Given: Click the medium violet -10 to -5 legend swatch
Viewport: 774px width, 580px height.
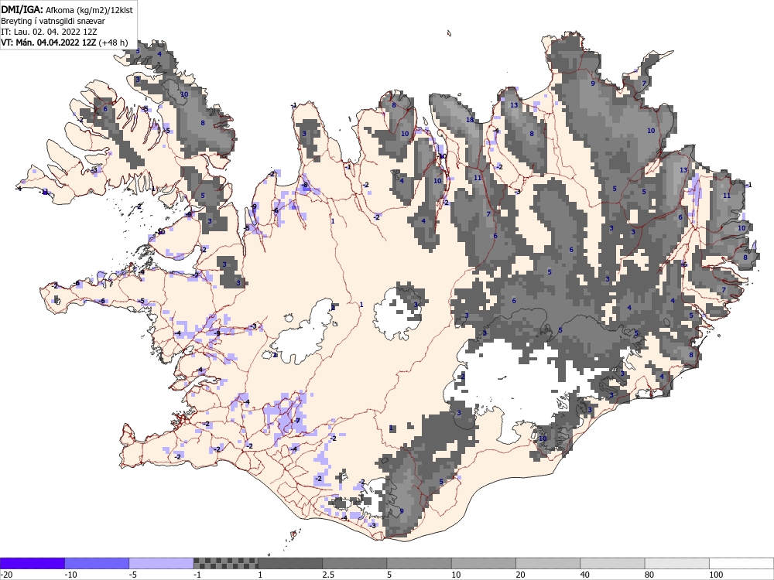Looking at the screenshot, I should [x=97, y=563].
